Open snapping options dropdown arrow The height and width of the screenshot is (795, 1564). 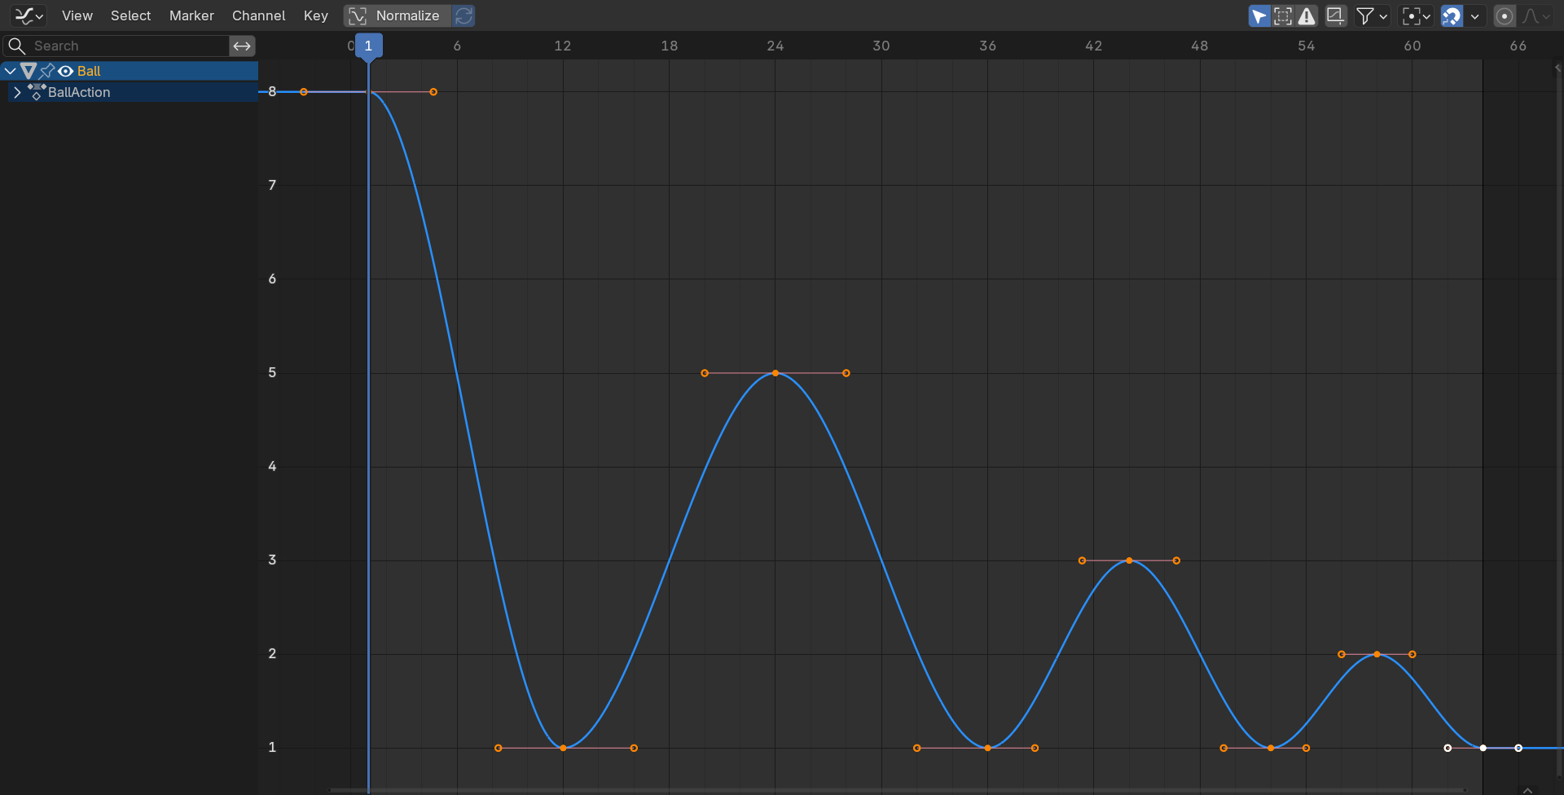tap(1474, 15)
